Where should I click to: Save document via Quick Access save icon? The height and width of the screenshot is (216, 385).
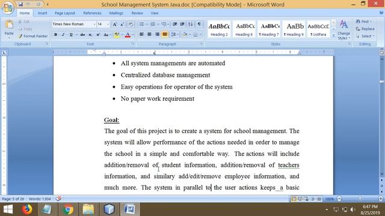20,4
